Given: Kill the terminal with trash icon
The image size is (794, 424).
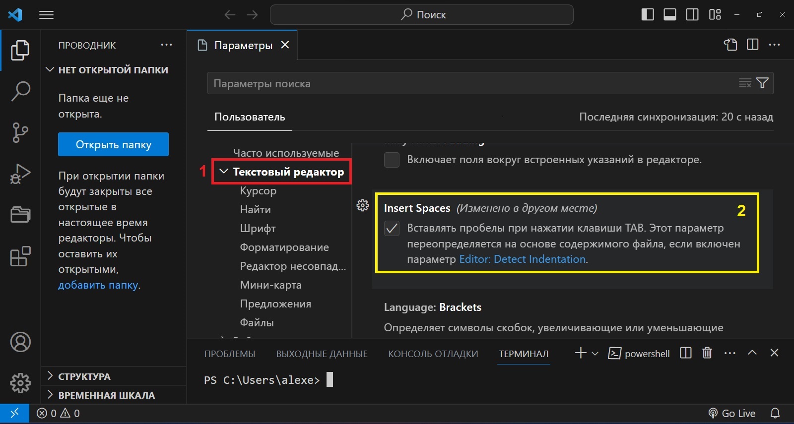Looking at the screenshot, I should [x=707, y=353].
